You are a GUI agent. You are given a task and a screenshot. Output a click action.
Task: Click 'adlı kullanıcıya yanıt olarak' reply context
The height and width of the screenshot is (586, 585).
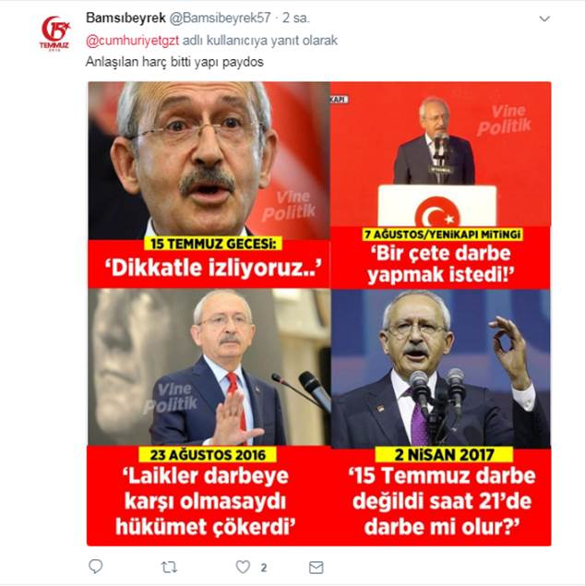(260, 40)
